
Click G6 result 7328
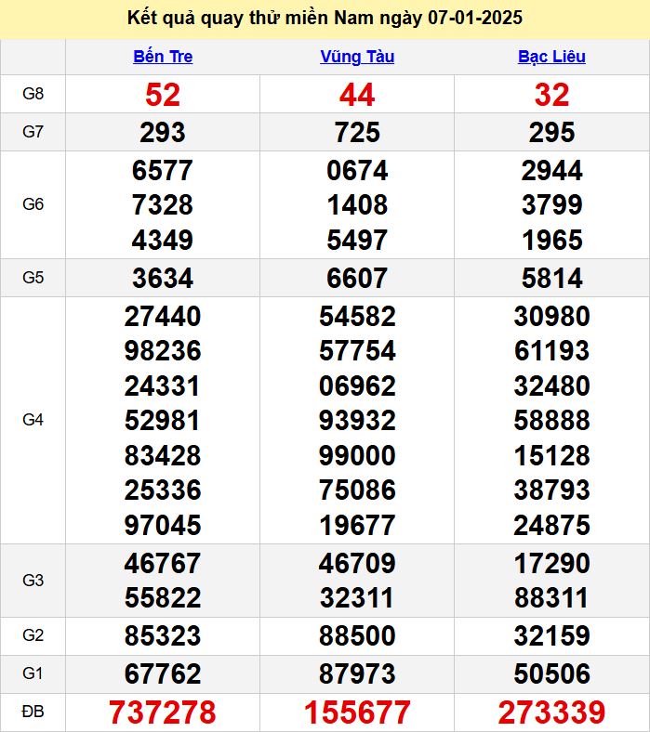pyautogui.click(x=163, y=205)
